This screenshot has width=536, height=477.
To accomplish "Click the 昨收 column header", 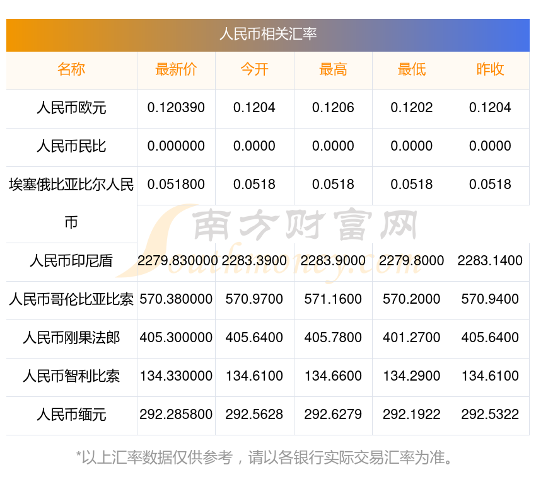I will pyautogui.click(x=490, y=69).
